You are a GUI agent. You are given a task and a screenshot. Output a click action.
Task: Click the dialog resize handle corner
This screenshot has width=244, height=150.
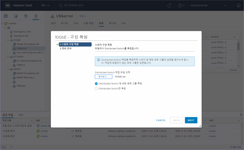click(x=200, y=126)
